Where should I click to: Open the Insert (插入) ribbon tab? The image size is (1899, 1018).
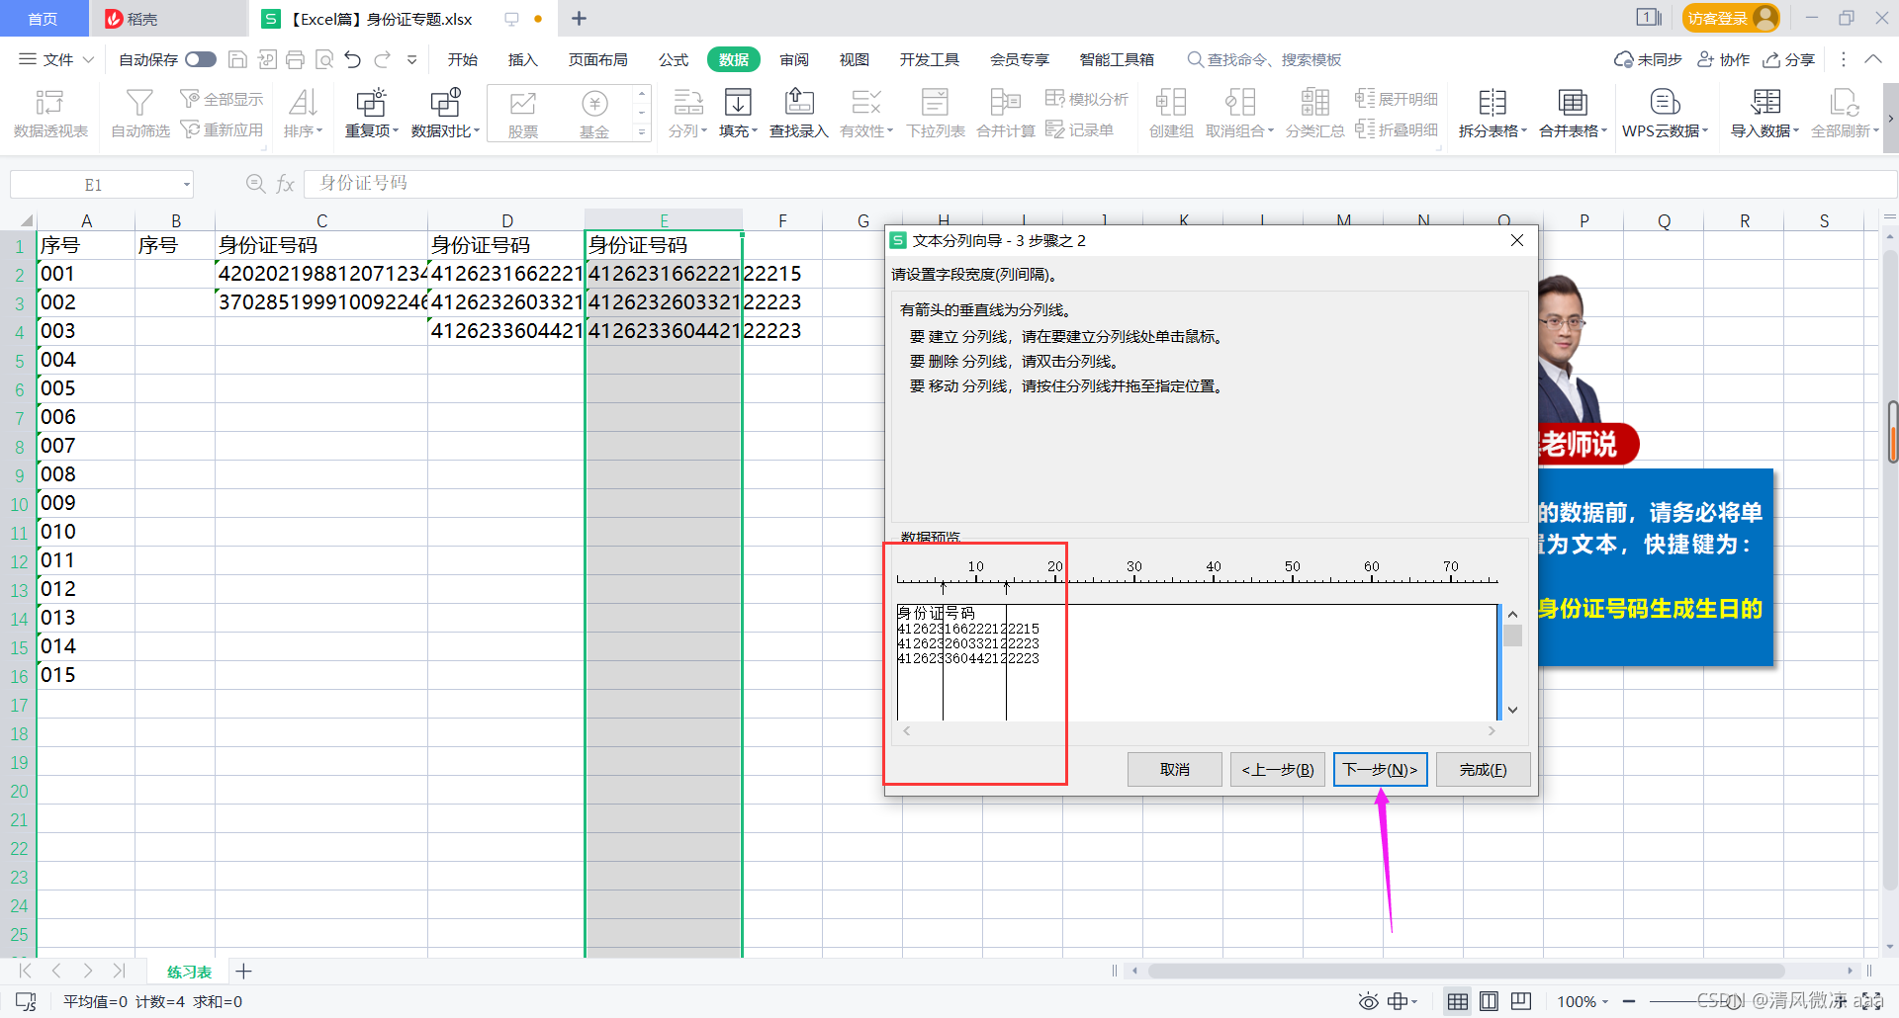click(522, 60)
